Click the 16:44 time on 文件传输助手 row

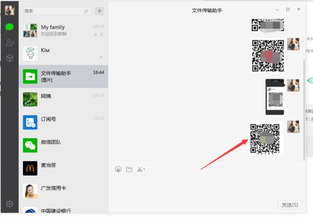tap(99, 72)
